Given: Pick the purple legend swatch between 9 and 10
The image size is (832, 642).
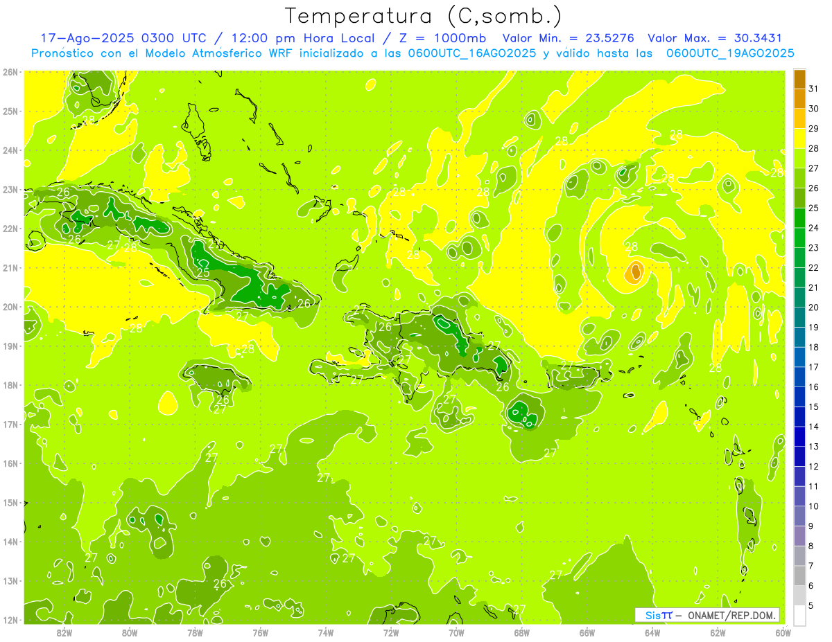Looking at the screenshot, I should (799, 517).
